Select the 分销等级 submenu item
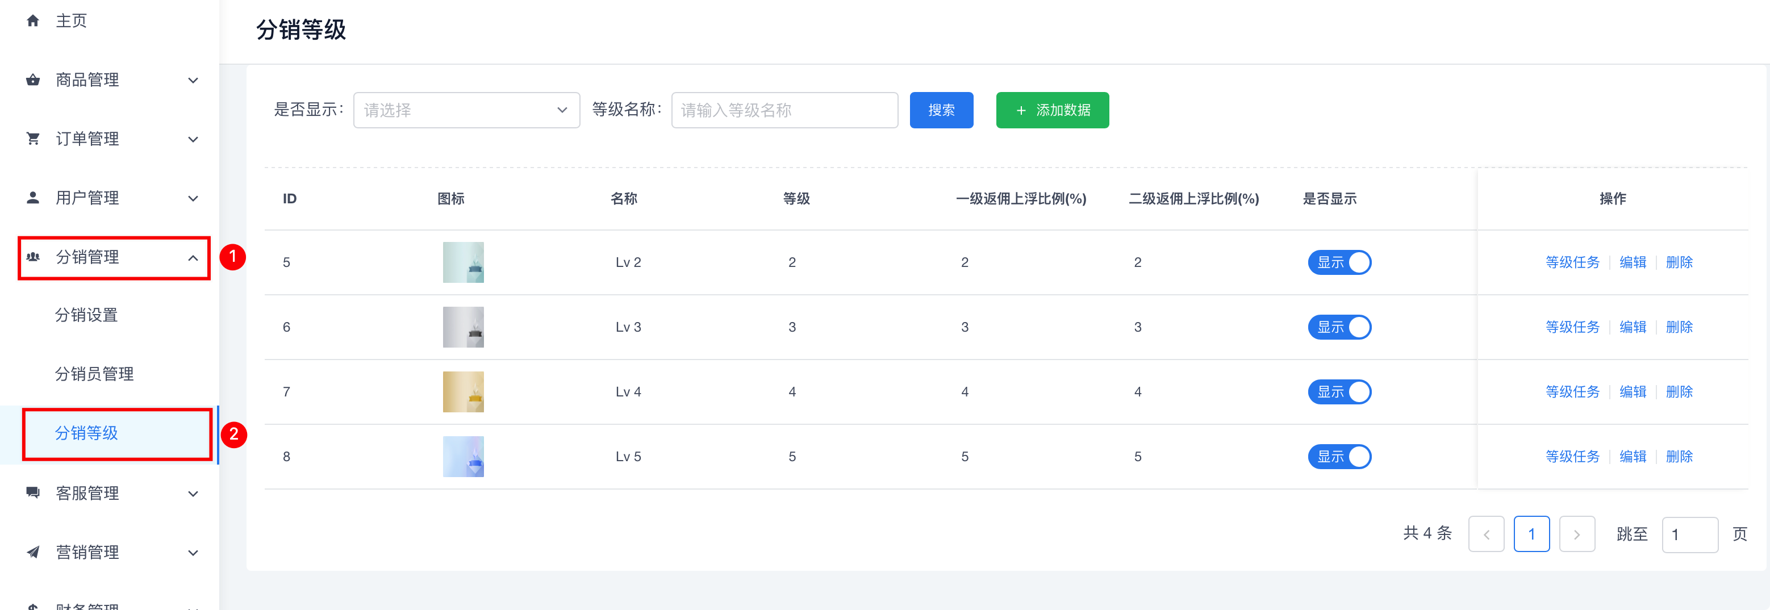This screenshot has width=1770, height=610. (86, 433)
